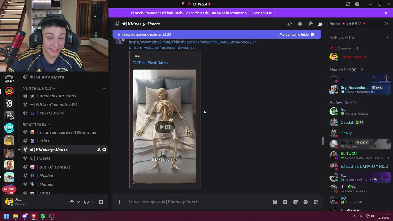Add a channel to MODERADORES
The image size is (393, 221).
(104, 88)
